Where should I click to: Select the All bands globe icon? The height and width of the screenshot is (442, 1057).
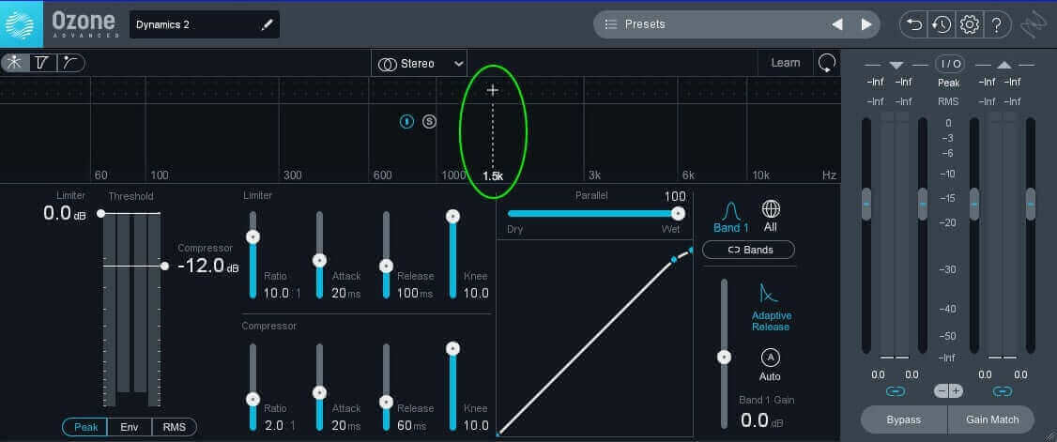click(x=771, y=209)
